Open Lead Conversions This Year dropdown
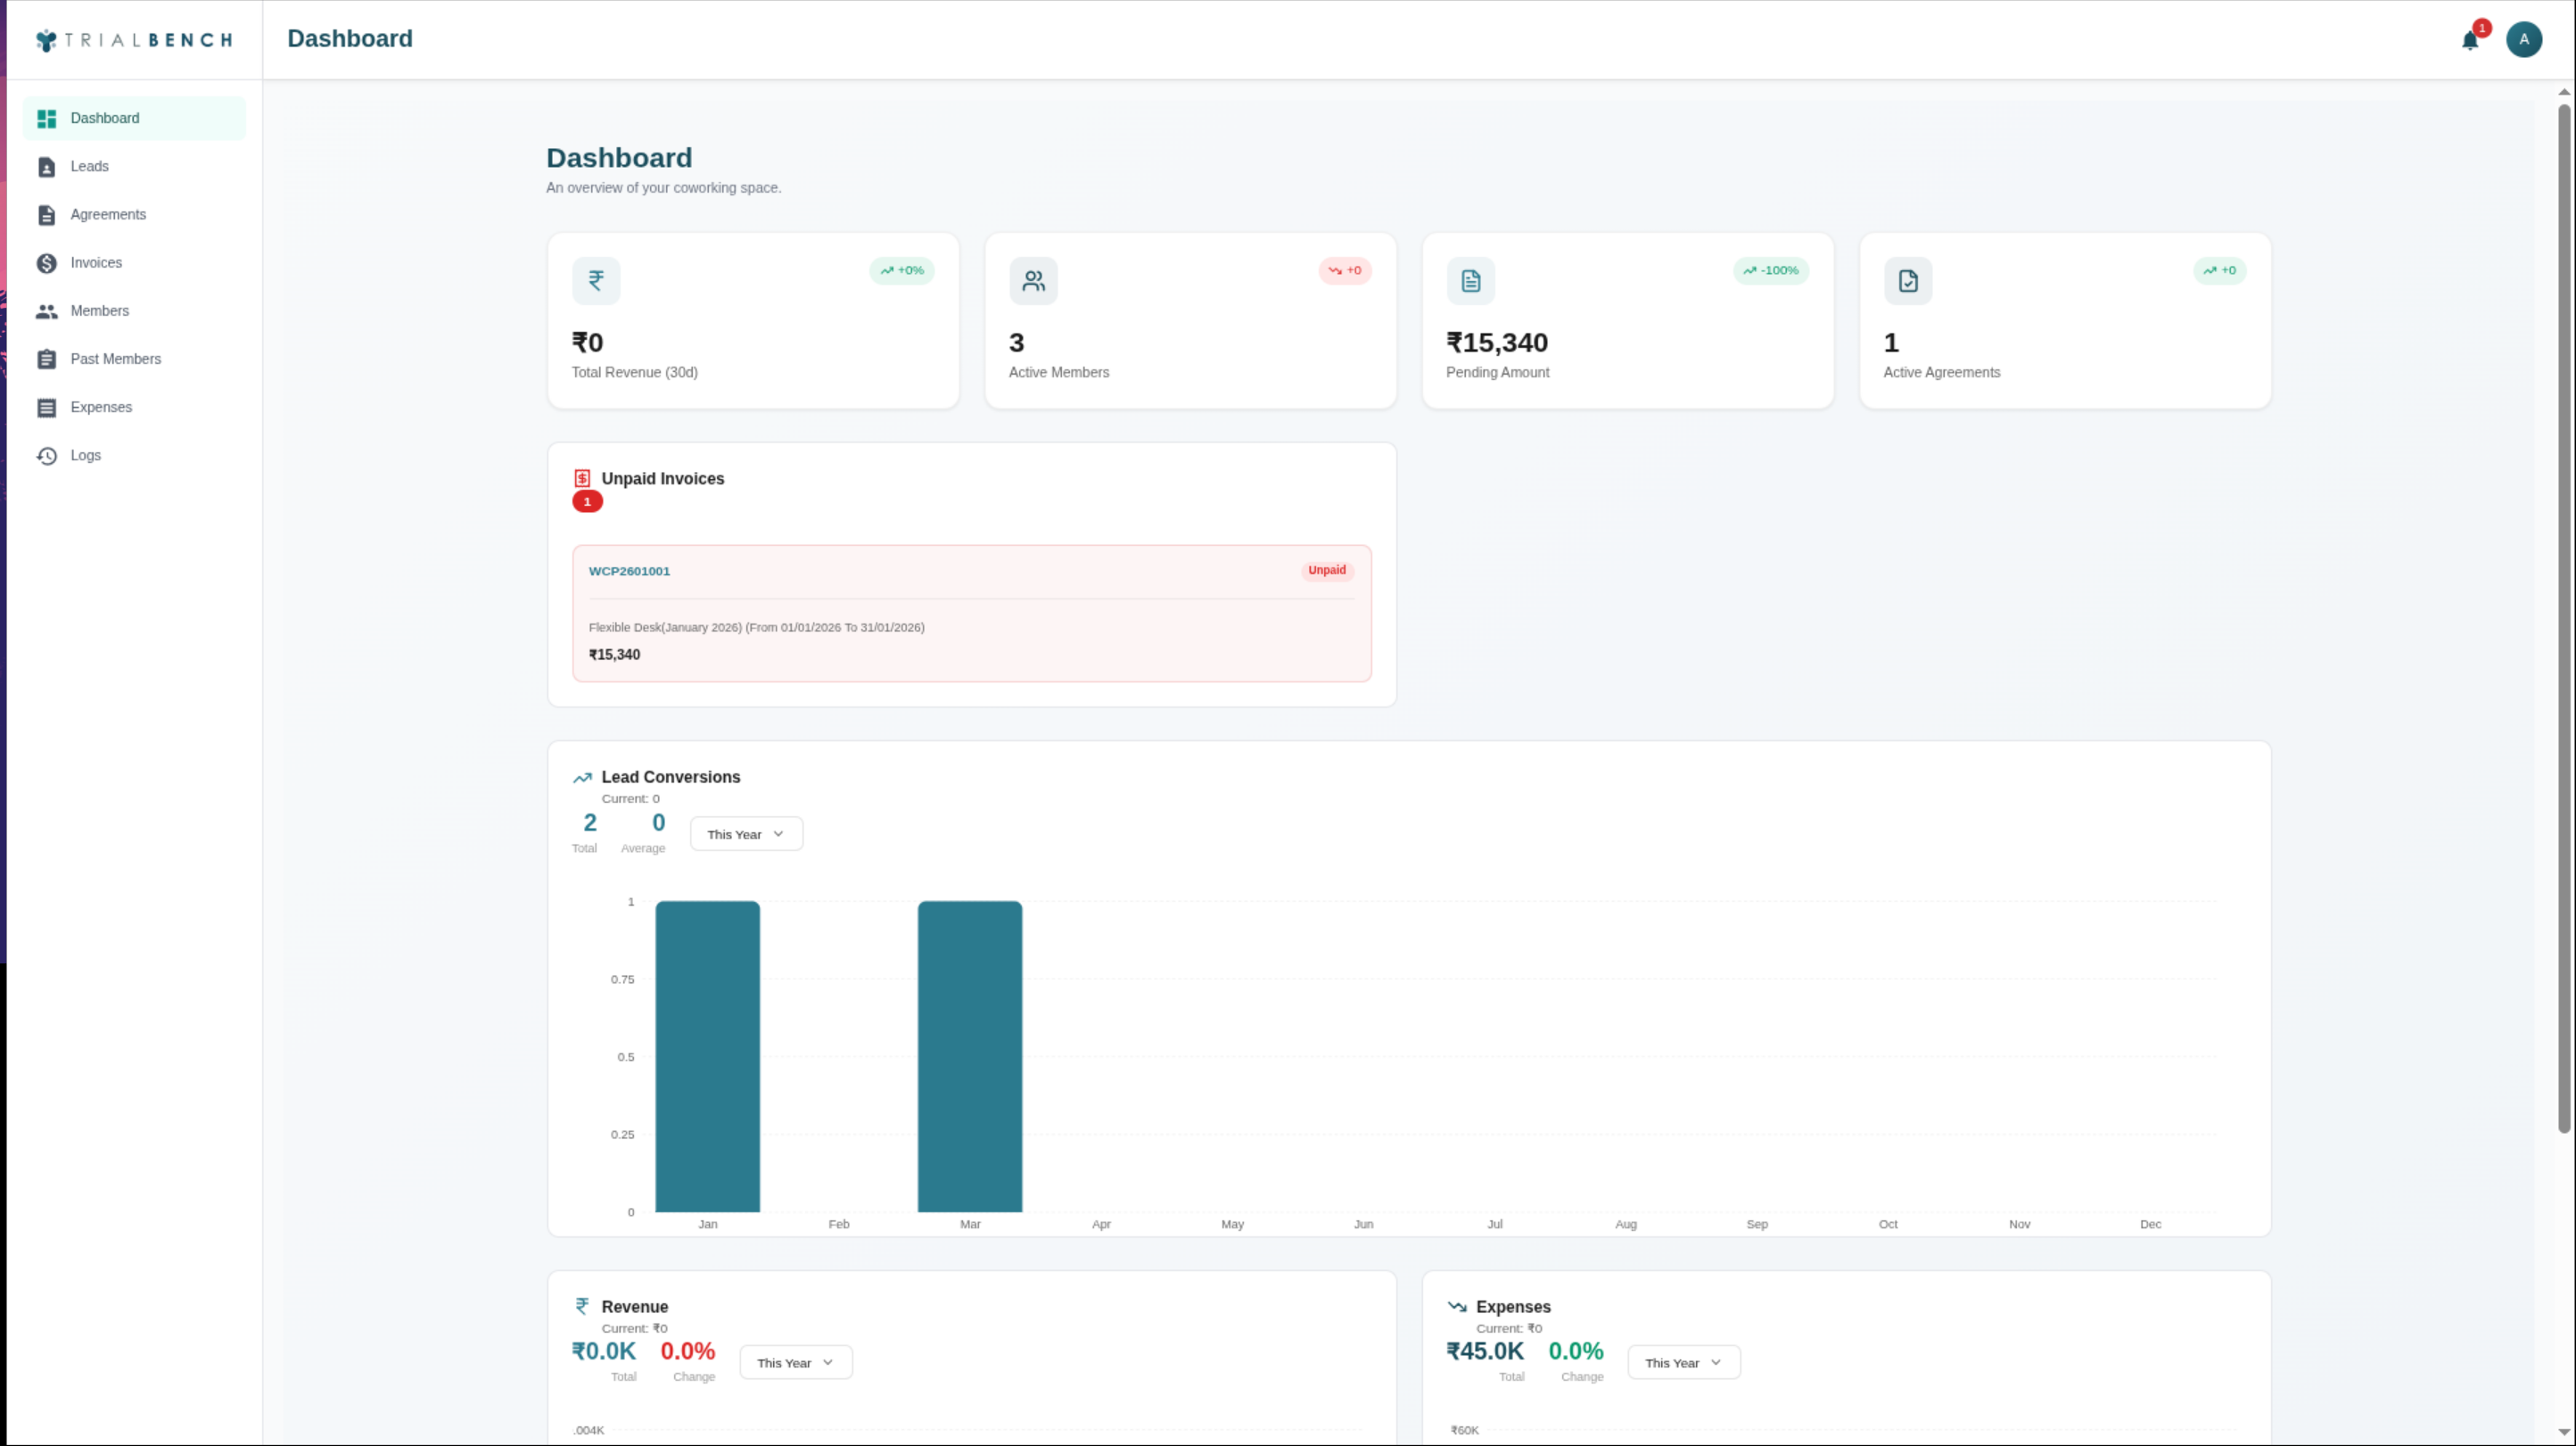The height and width of the screenshot is (1446, 2576). coord(746,835)
